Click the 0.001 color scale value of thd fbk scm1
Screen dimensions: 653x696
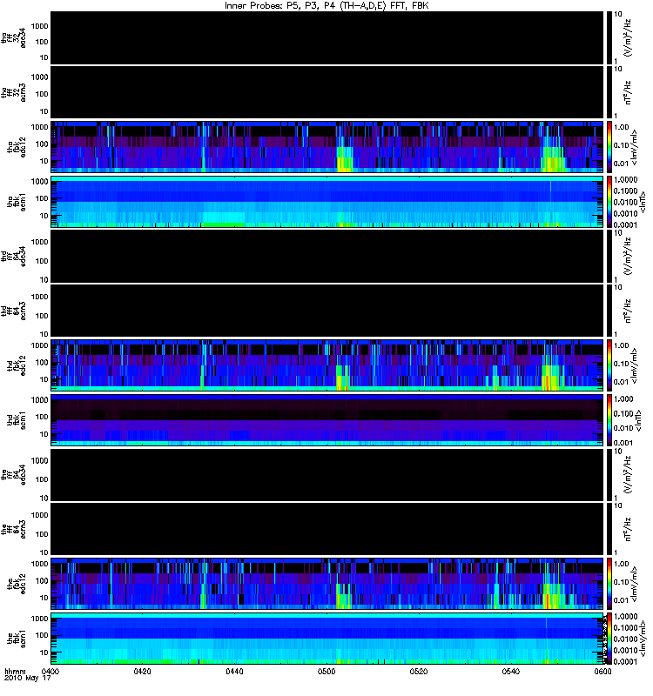point(623,443)
